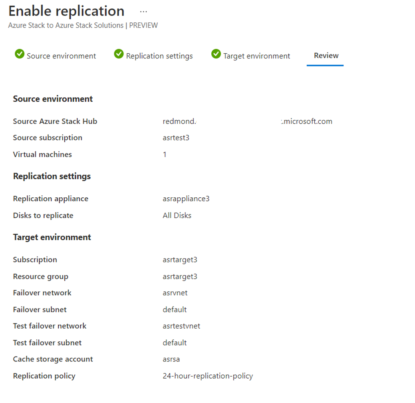The image size is (415, 403).
Task: Open the ellipsis menu beside Enable replication
Action: tap(143, 12)
